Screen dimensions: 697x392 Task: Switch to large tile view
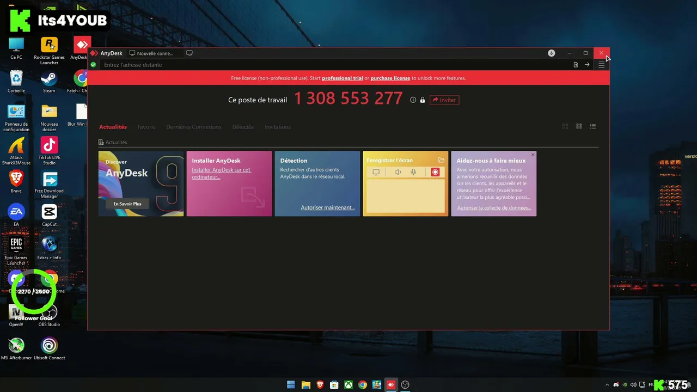pyautogui.click(x=565, y=126)
